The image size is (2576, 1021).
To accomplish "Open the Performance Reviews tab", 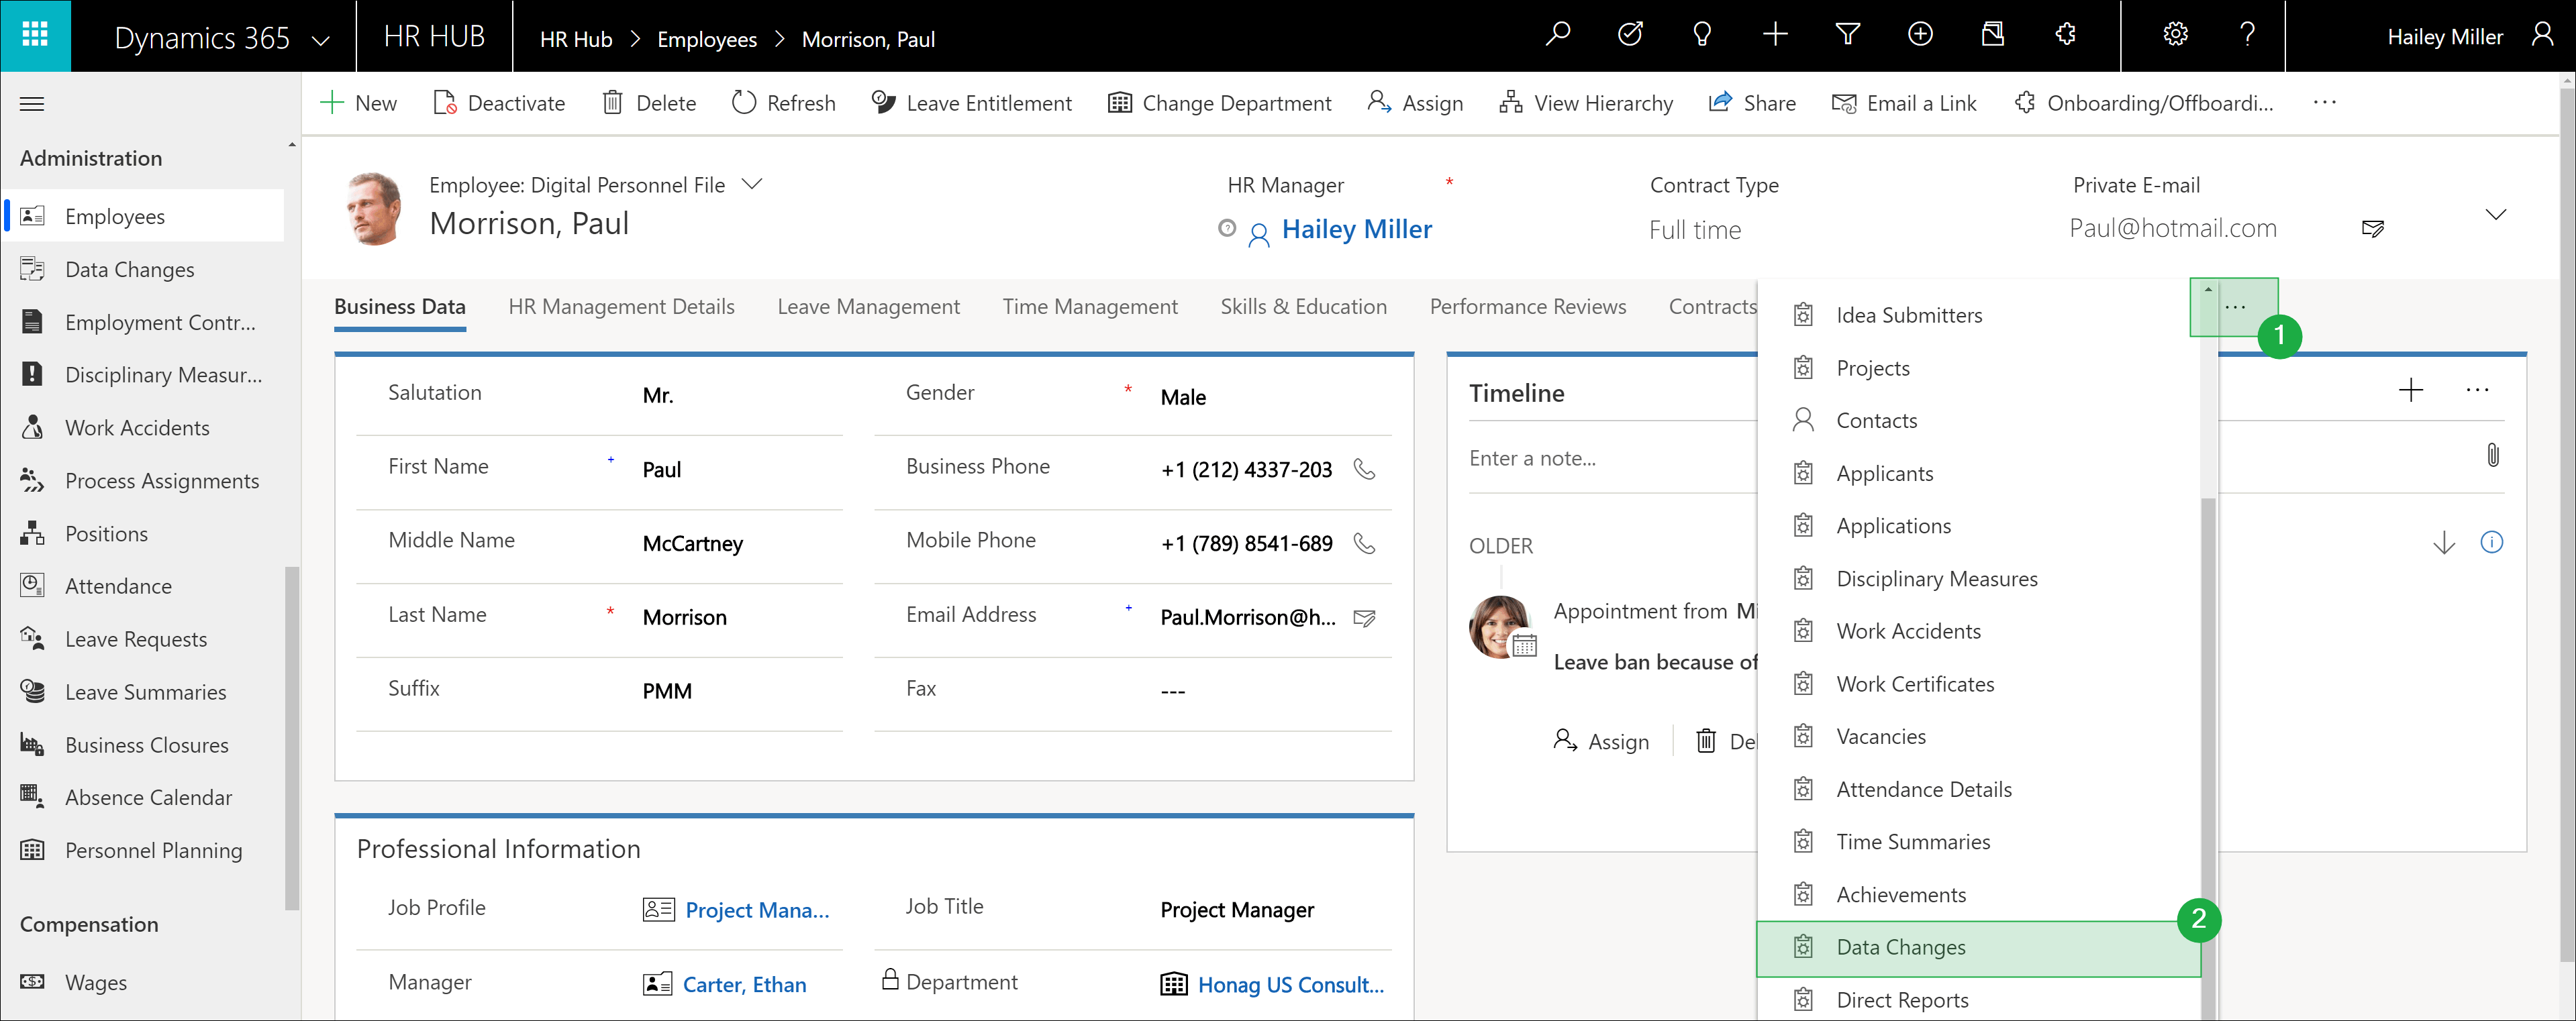I will pyautogui.click(x=1527, y=307).
